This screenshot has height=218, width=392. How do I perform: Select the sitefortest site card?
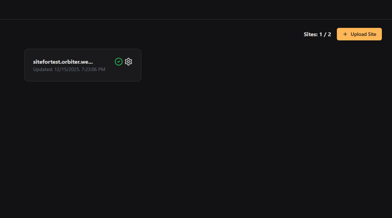pyautogui.click(x=83, y=65)
